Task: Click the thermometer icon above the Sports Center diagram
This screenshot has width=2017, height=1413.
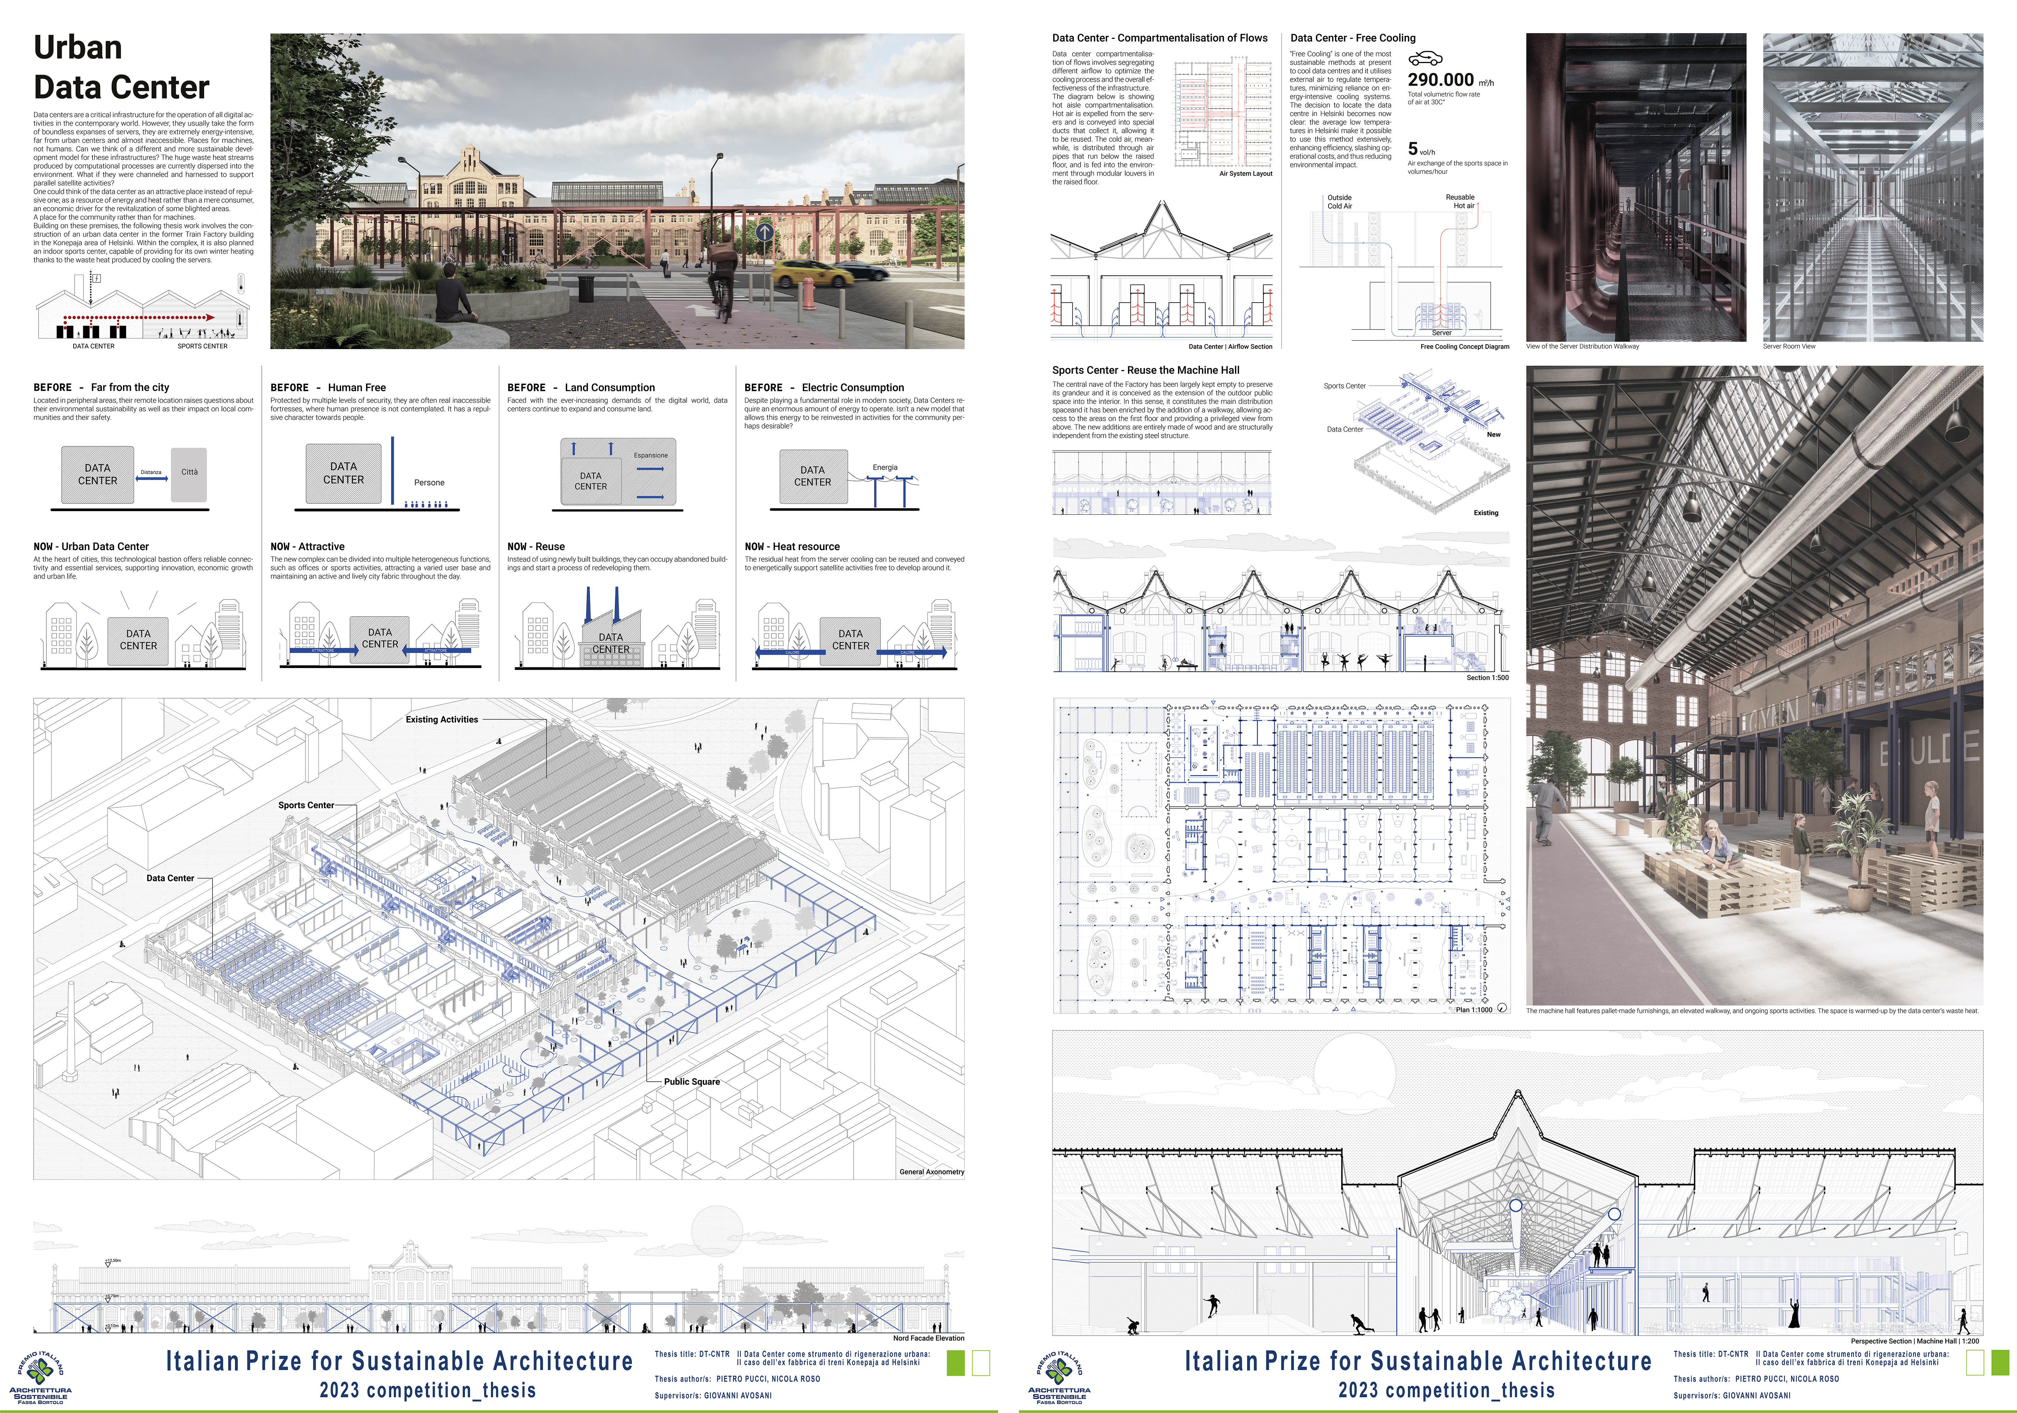Action: pyautogui.click(x=241, y=284)
